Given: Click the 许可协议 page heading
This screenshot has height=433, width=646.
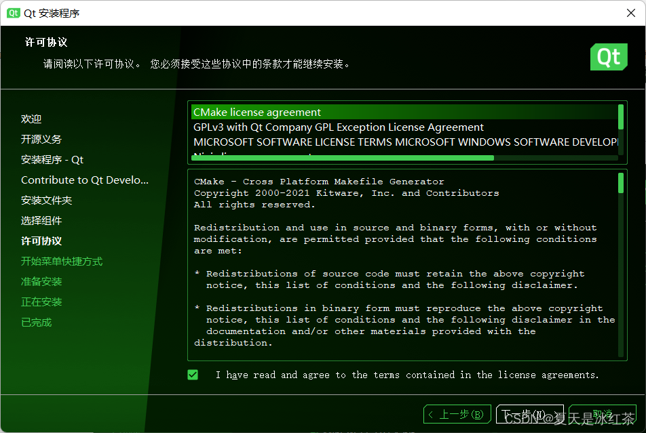Looking at the screenshot, I should 46,43.
